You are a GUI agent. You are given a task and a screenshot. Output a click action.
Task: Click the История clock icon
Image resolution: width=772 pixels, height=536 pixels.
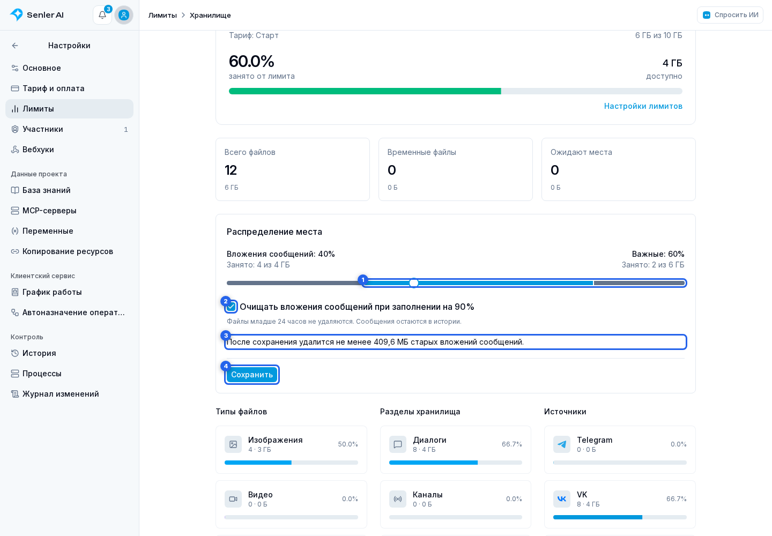tap(15, 353)
